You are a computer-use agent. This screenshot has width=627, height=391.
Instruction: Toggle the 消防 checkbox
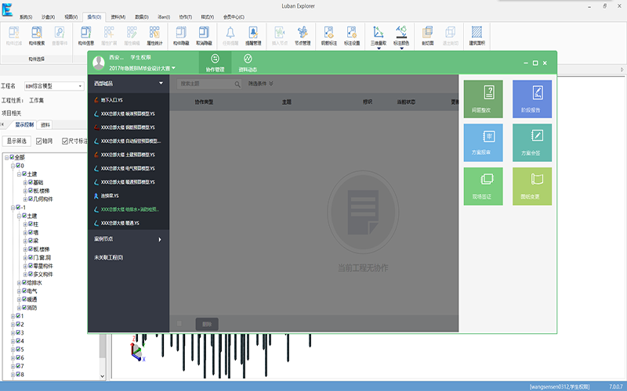point(24,307)
